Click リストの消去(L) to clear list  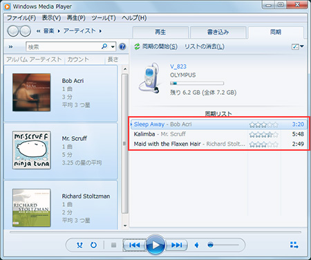coord(204,46)
